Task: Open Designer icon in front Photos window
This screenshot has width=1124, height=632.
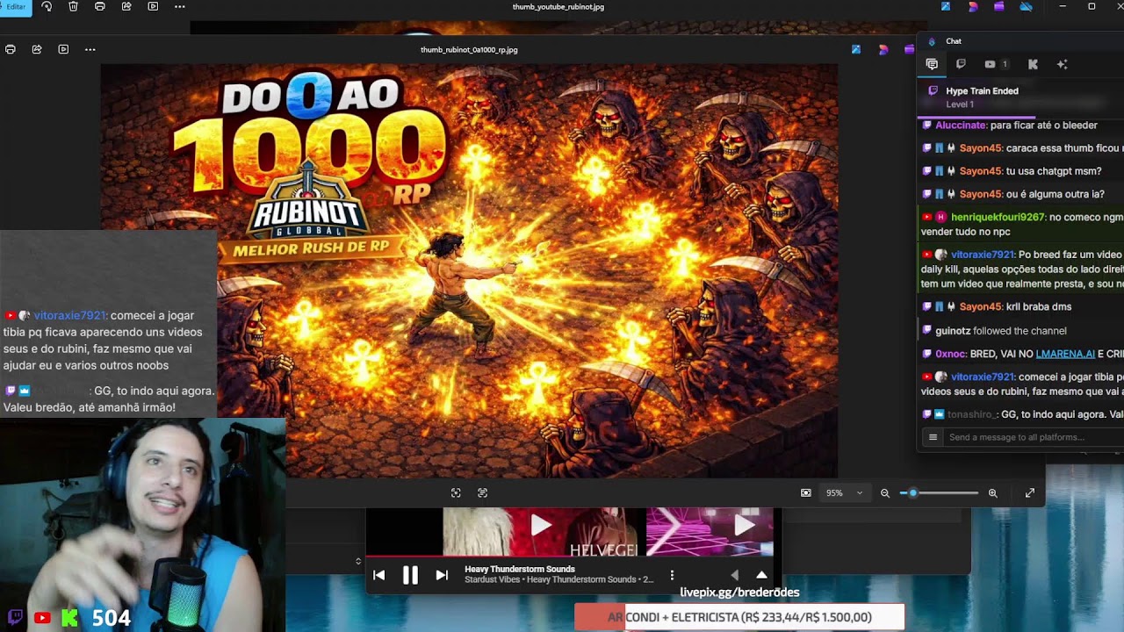Action: [883, 50]
